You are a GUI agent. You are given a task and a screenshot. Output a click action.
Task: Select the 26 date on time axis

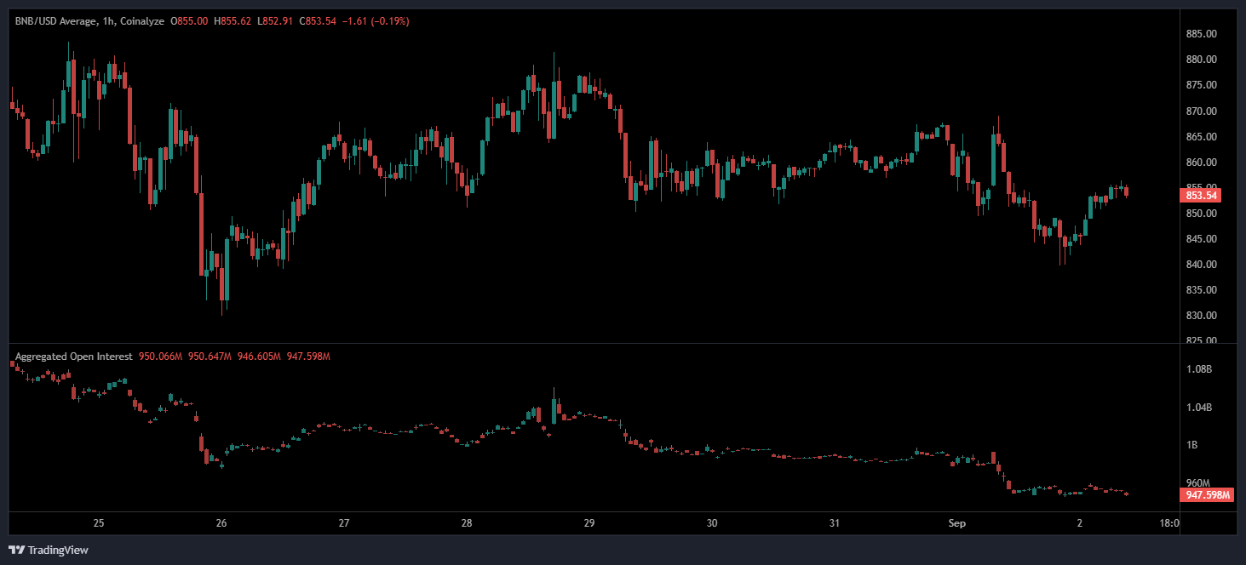pyautogui.click(x=221, y=522)
